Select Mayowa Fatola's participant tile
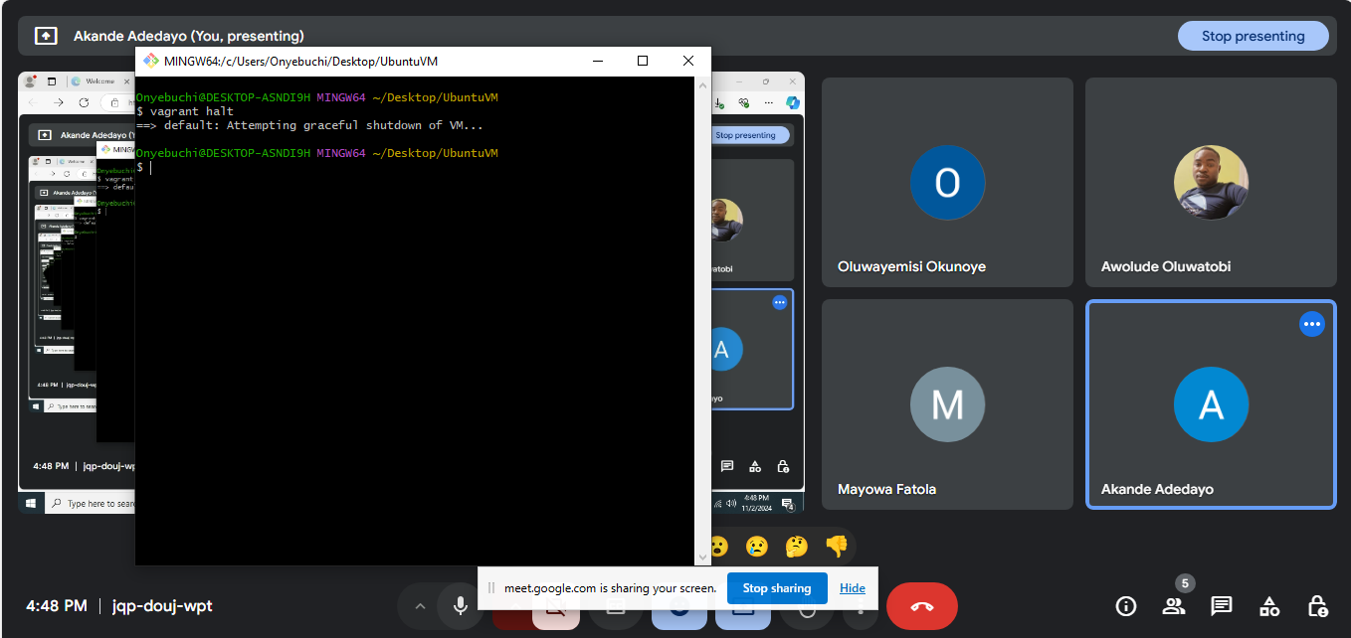This screenshot has width=1351, height=638. [x=946, y=404]
